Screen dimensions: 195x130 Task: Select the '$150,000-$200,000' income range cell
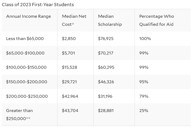click(x=27, y=82)
